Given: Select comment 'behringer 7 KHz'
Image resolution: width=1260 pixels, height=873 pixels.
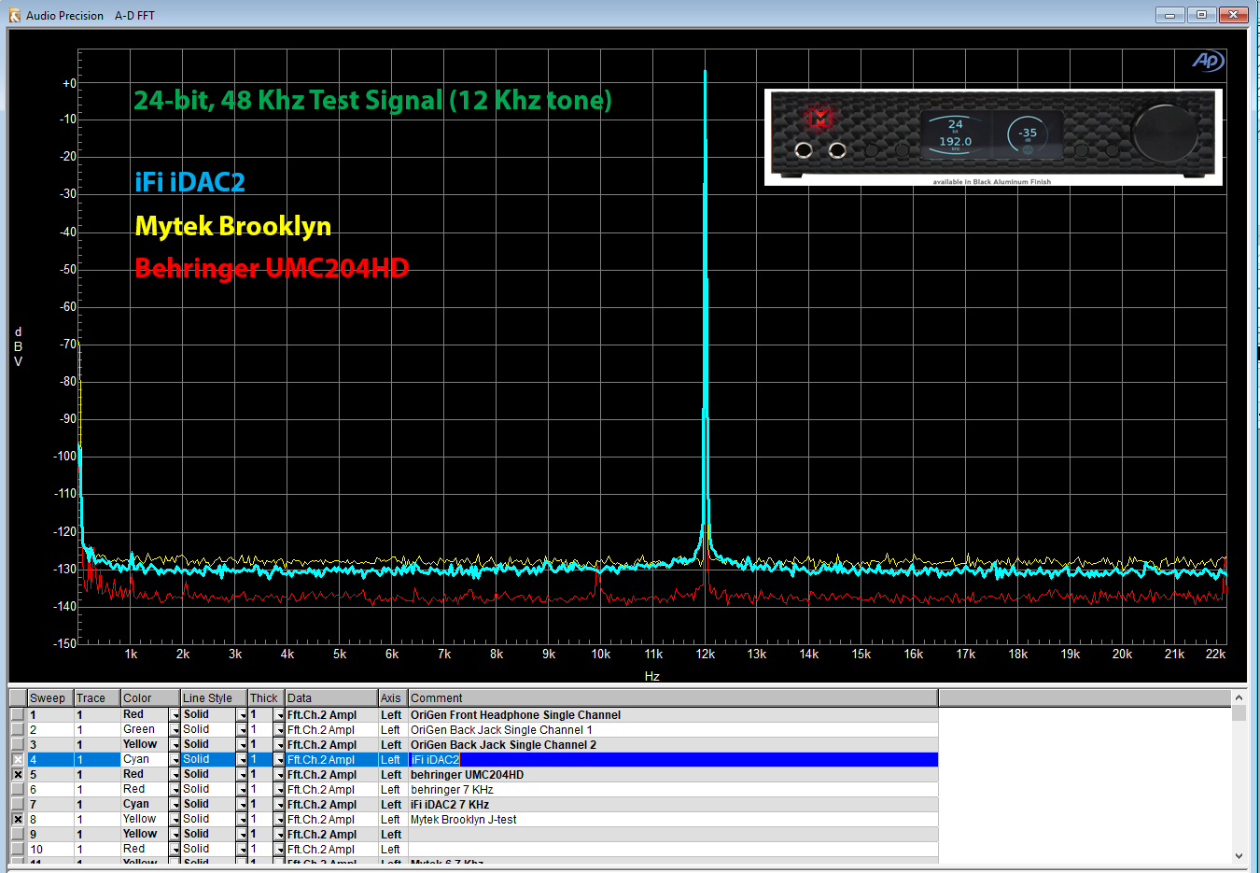Looking at the screenshot, I should pos(452,790).
